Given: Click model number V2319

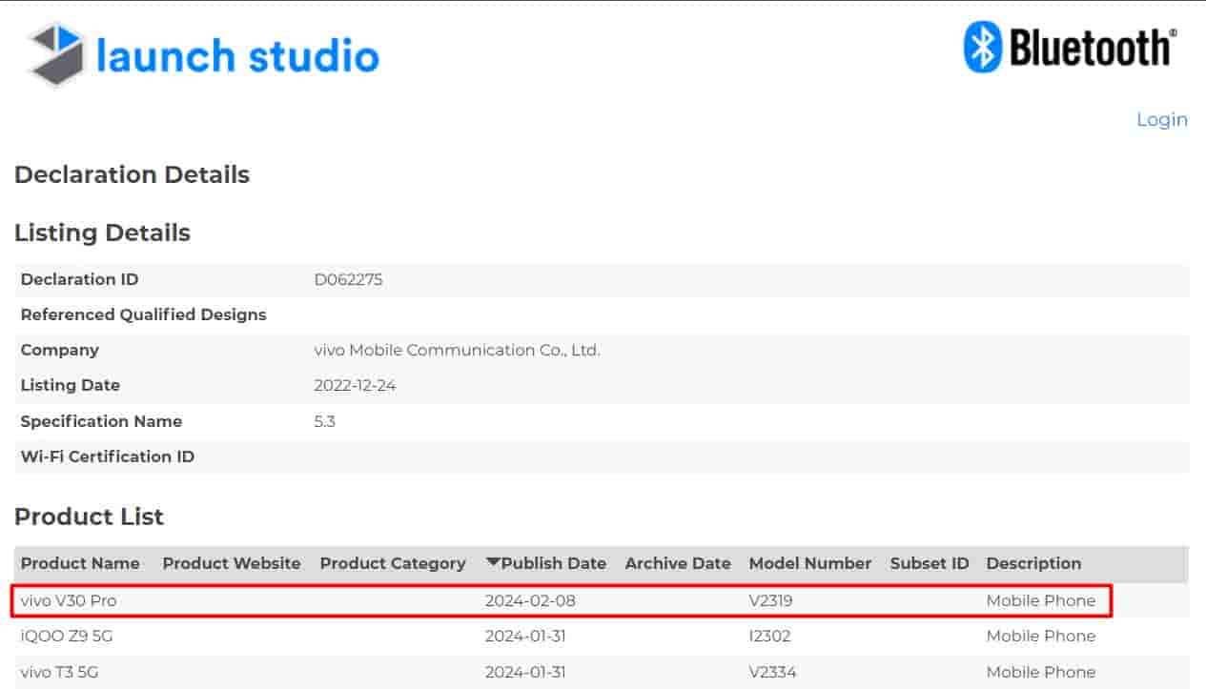Looking at the screenshot, I should [x=770, y=600].
